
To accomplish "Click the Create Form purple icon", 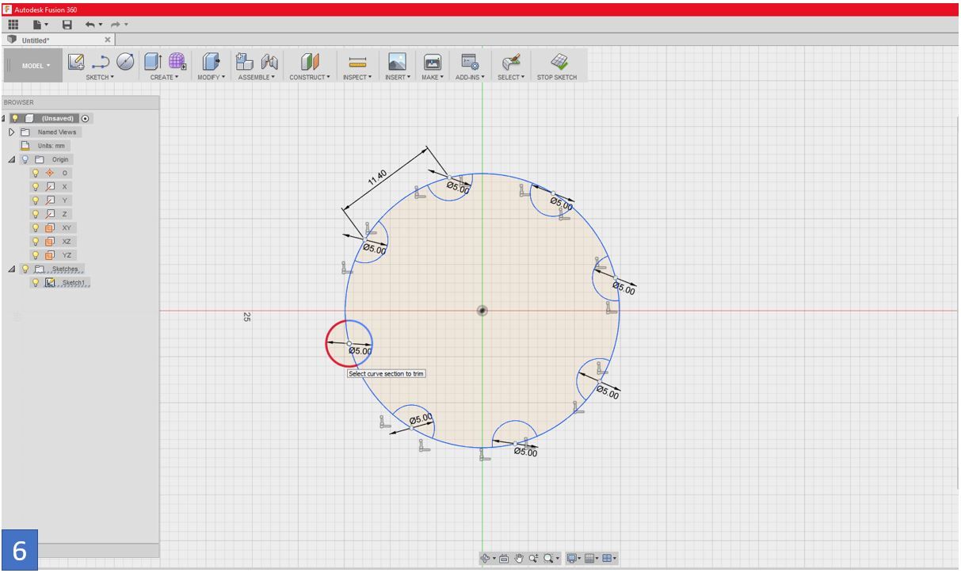I will (177, 62).
